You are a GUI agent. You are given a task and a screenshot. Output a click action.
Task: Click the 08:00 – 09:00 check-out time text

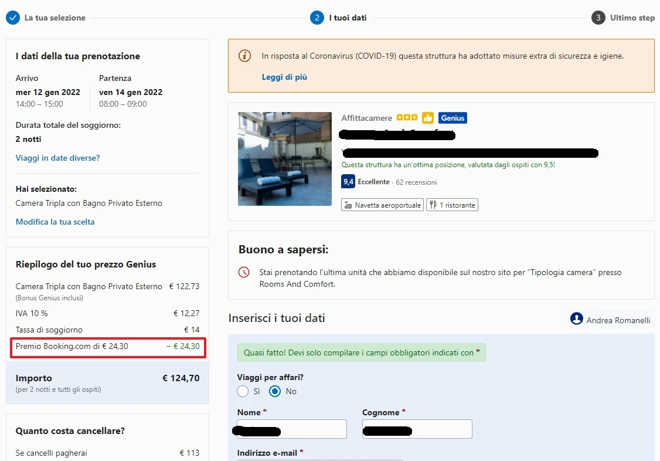pos(123,104)
